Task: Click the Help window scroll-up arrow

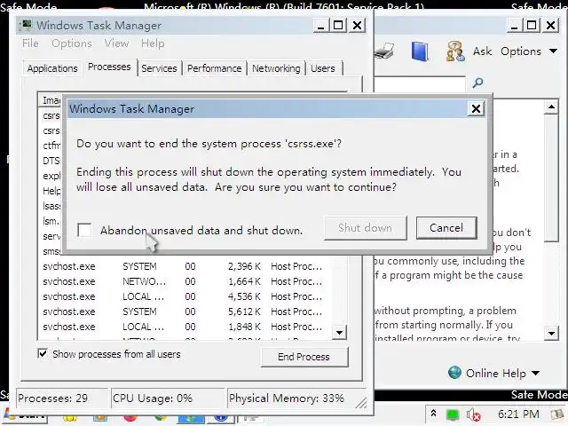Action: click(x=551, y=106)
